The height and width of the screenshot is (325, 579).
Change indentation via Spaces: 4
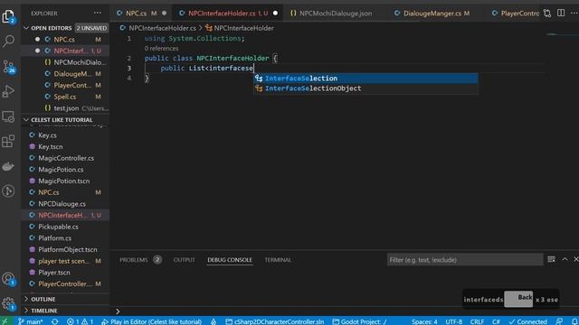424,321
